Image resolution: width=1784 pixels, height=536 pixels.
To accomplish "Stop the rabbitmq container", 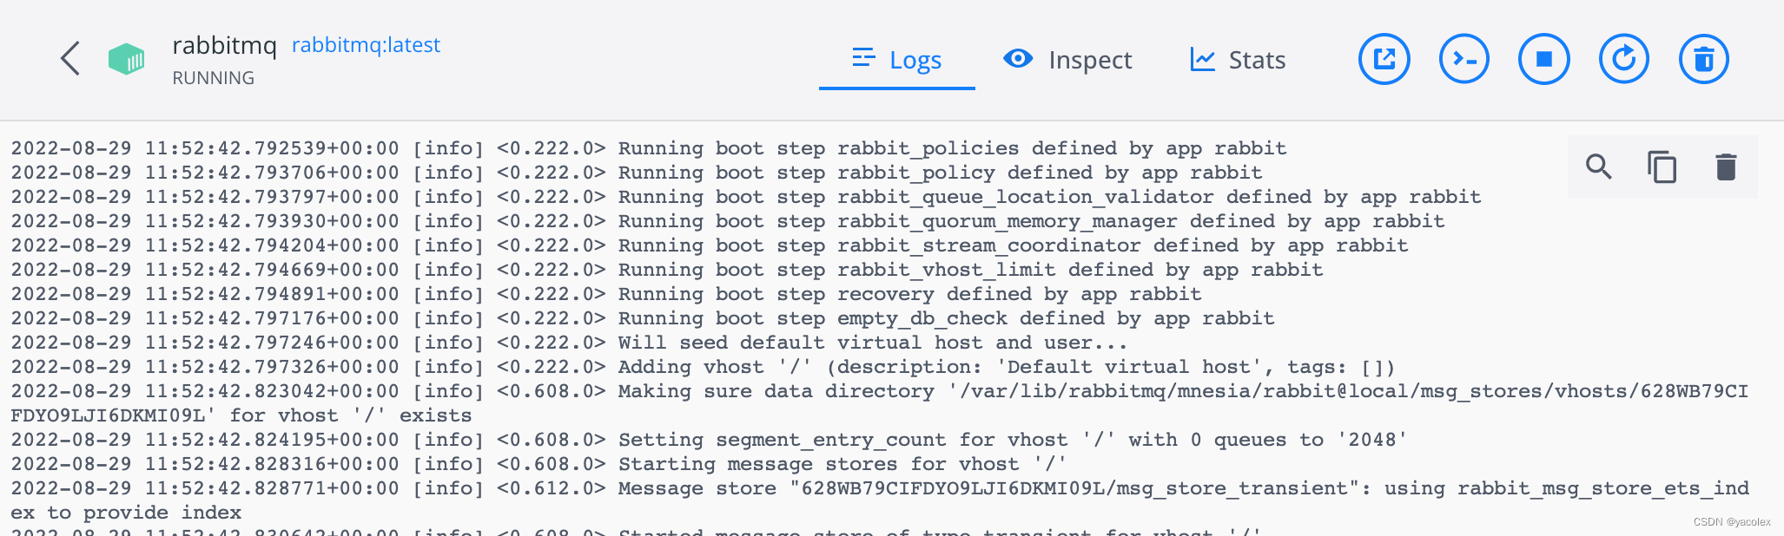I will pyautogui.click(x=1544, y=59).
